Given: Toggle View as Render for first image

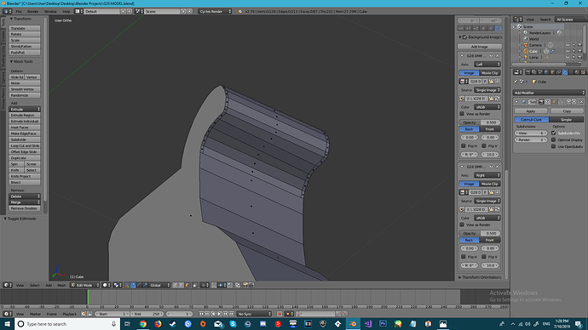Looking at the screenshot, I should tap(462, 114).
